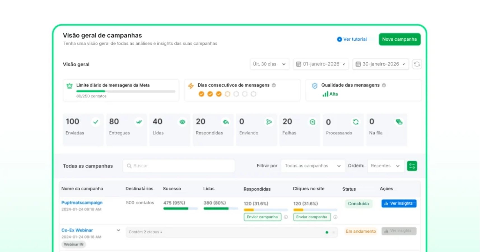Click double-check icon on Entregues card
The image size is (480, 252).
(139, 122)
